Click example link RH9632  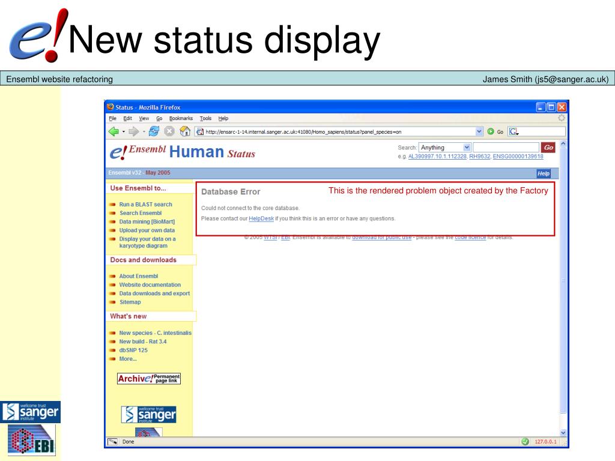tap(480, 157)
